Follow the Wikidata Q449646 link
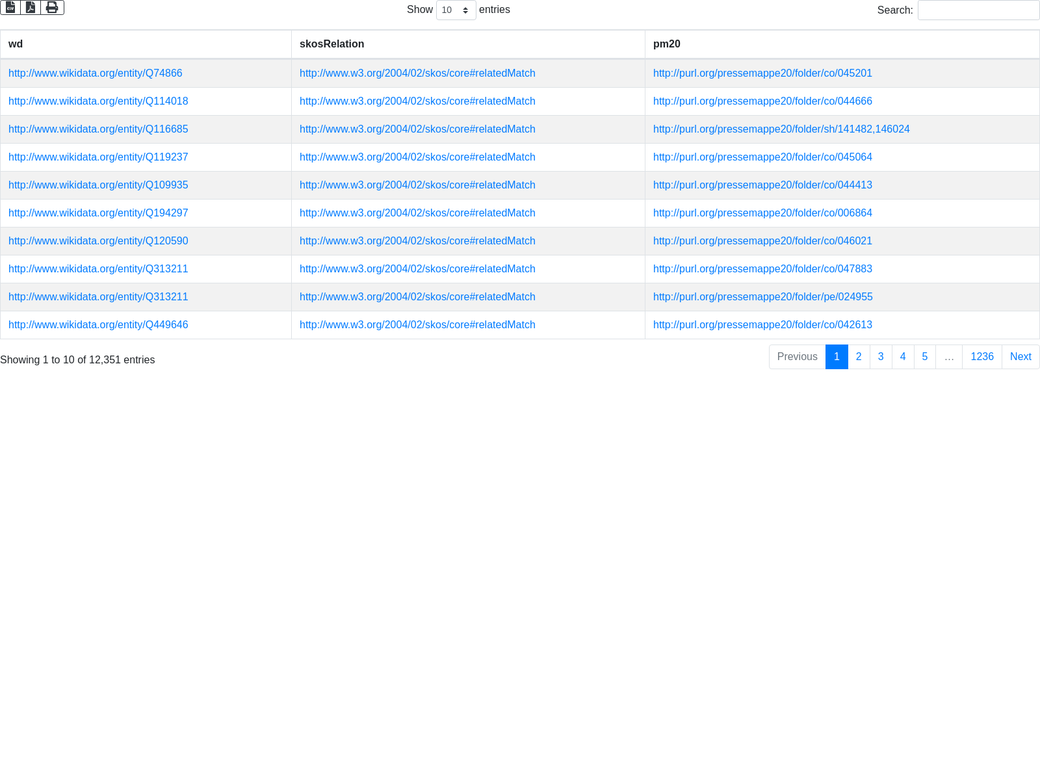Screen dimensions: 1040x780 (98, 325)
